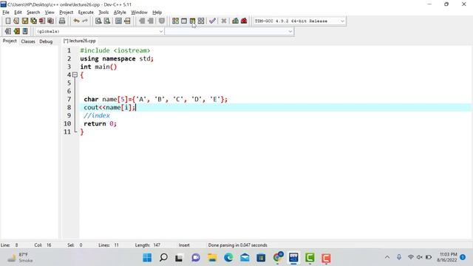Start debugging with the Debug icon
The height and width of the screenshot is (266, 473).
click(x=244, y=21)
